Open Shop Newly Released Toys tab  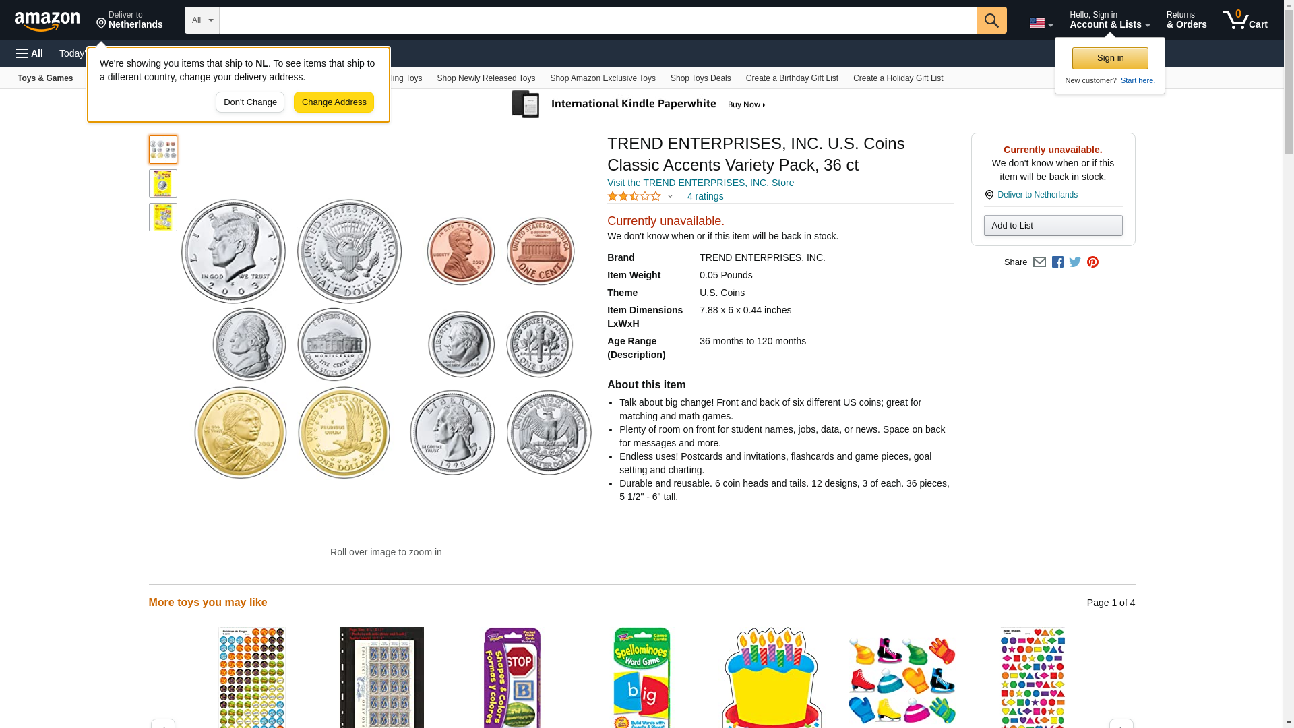click(486, 78)
